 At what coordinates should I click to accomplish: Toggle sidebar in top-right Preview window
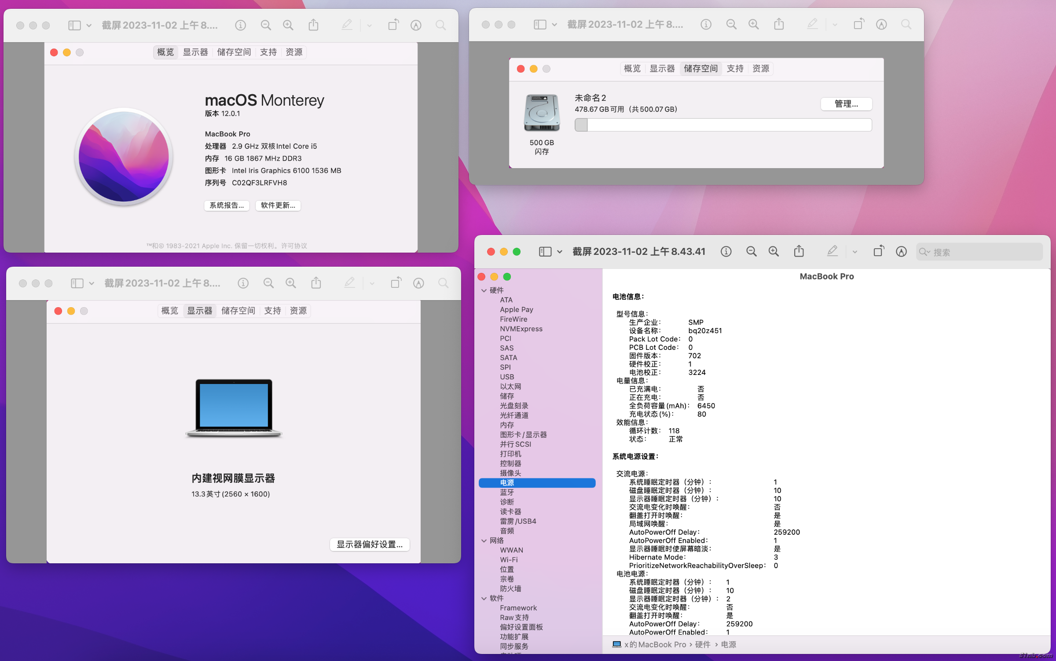click(540, 24)
